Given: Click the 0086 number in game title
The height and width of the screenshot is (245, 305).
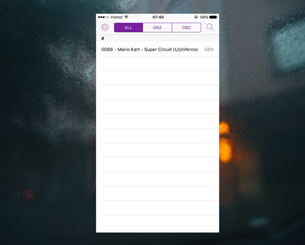Looking at the screenshot, I should coord(107,49).
